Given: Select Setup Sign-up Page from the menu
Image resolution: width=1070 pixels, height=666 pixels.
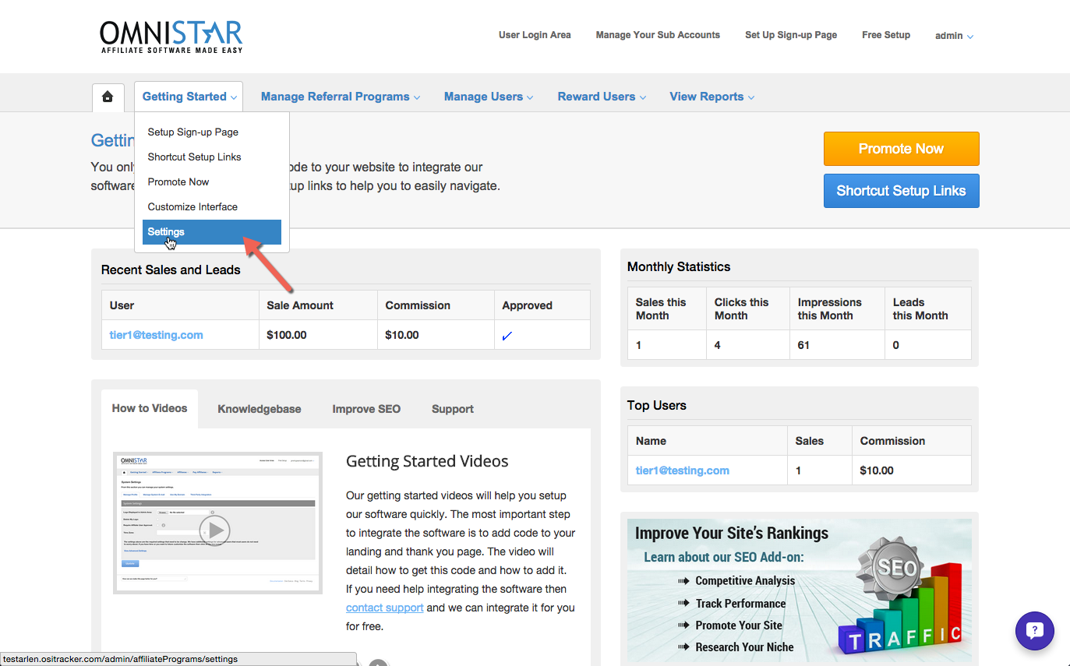Looking at the screenshot, I should pyautogui.click(x=212, y=132).
